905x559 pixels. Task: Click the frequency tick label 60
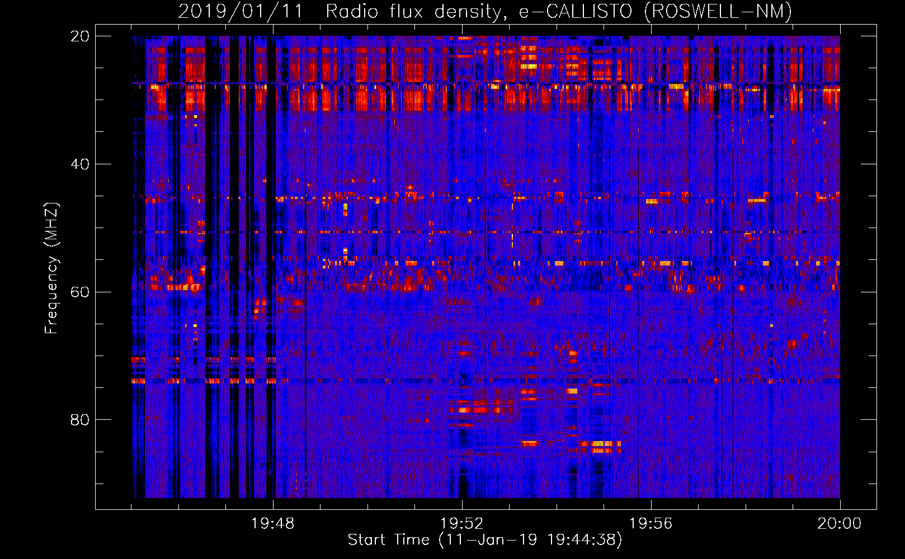80,292
